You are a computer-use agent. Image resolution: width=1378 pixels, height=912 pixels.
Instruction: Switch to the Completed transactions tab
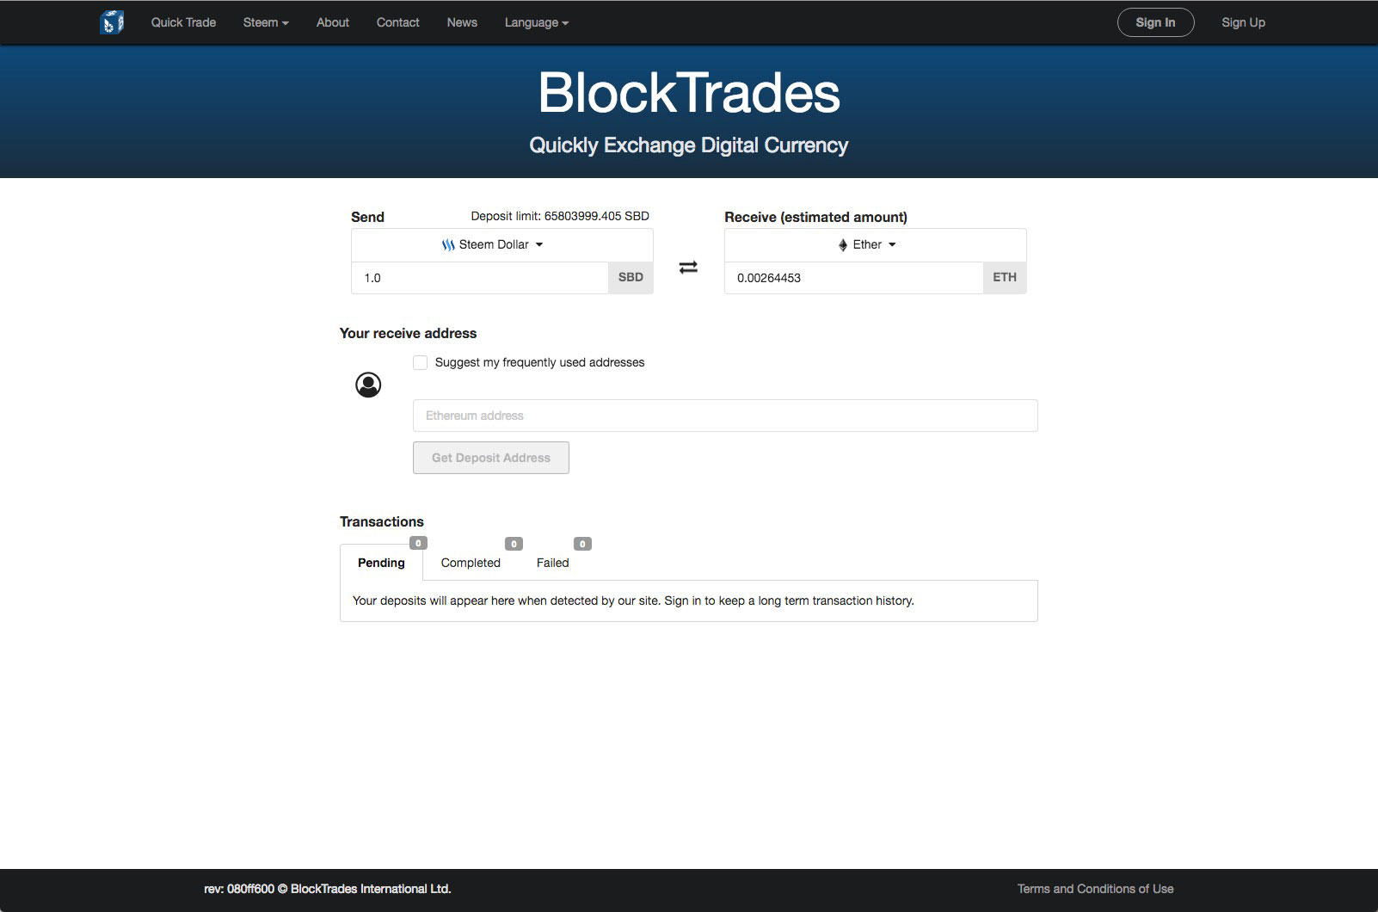coord(471,563)
